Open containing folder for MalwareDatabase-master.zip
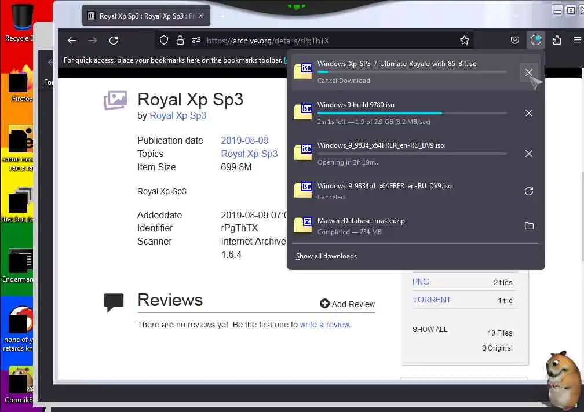 click(529, 226)
